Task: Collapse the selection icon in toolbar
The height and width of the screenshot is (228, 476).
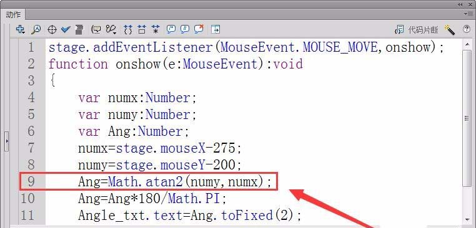Action: 142,29
